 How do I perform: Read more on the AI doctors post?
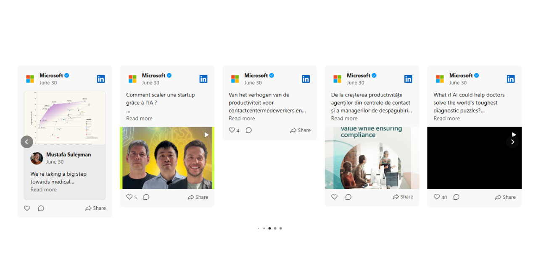(x=447, y=118)
